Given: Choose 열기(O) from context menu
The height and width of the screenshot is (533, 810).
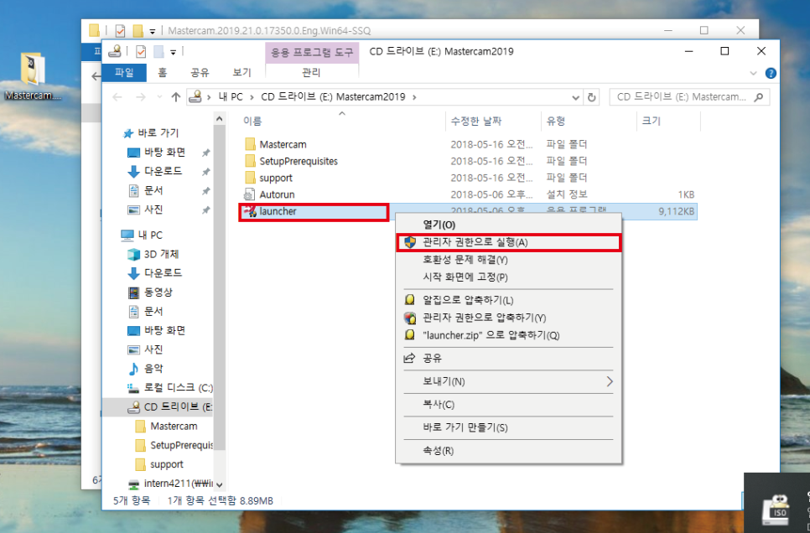Looking at the screenshot, I should [509, 225].
